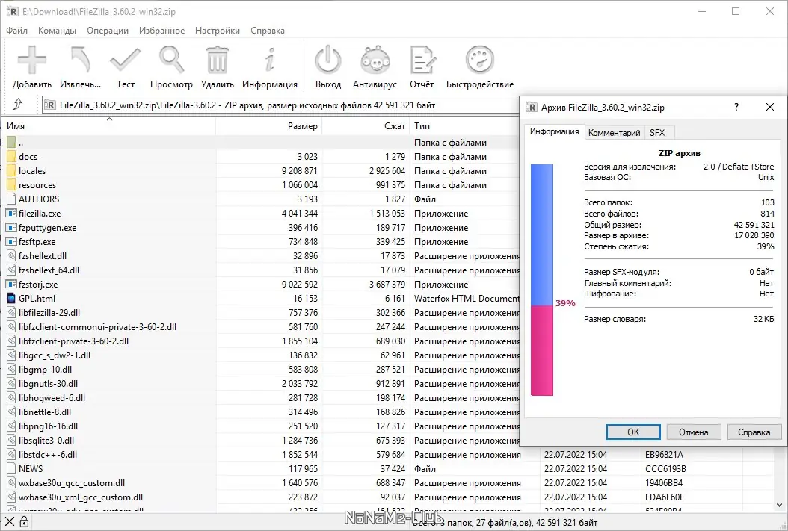
Task: Open the Информация toolbar icon
Action: 270,60
